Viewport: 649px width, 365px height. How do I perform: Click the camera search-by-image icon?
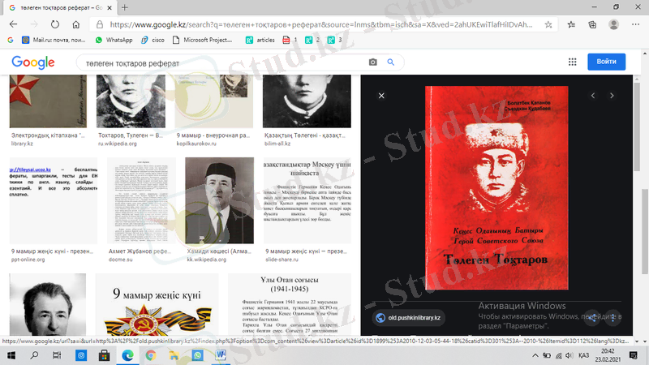pyautogui.click(x=373, y=62)
